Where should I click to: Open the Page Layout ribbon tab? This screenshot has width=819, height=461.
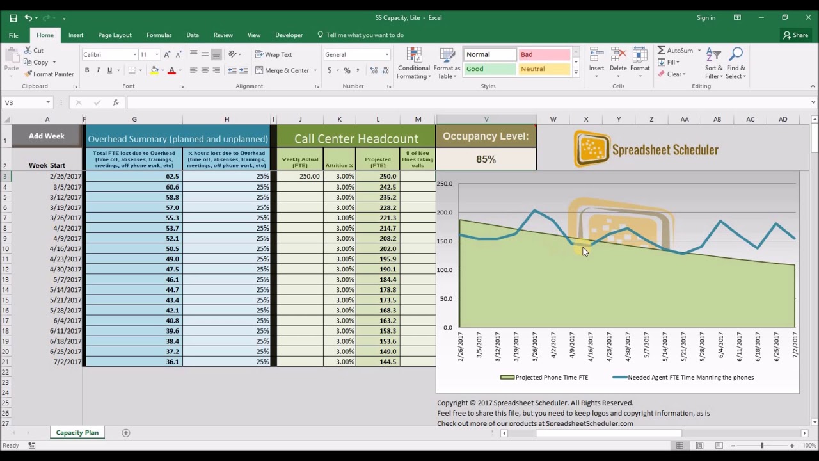coord(115,35)
